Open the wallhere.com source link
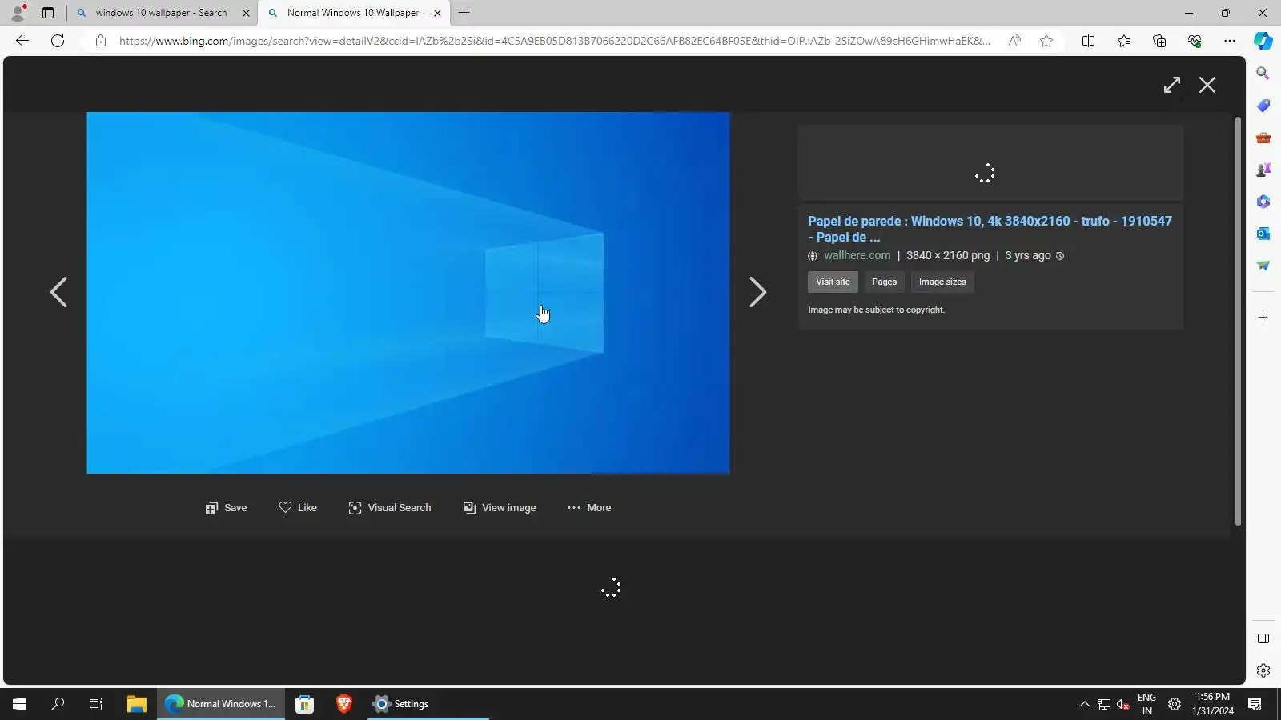The width and height of the screenshot is (1281, 720). tap(857, 256)
